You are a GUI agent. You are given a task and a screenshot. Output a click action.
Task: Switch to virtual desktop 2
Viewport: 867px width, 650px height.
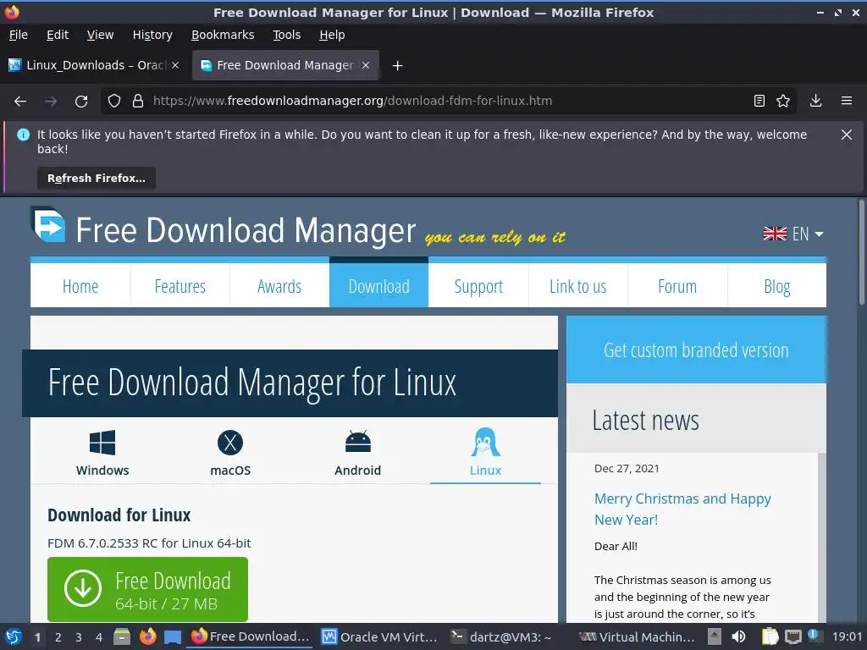pyautogui.click(x=58, y=637)
